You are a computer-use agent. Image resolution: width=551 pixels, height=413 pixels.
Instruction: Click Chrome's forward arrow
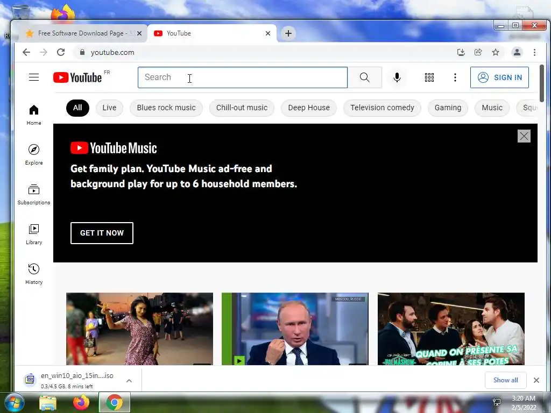(44, 52)
